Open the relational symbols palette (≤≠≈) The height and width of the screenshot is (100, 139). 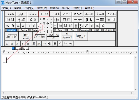tap(10, 14)
